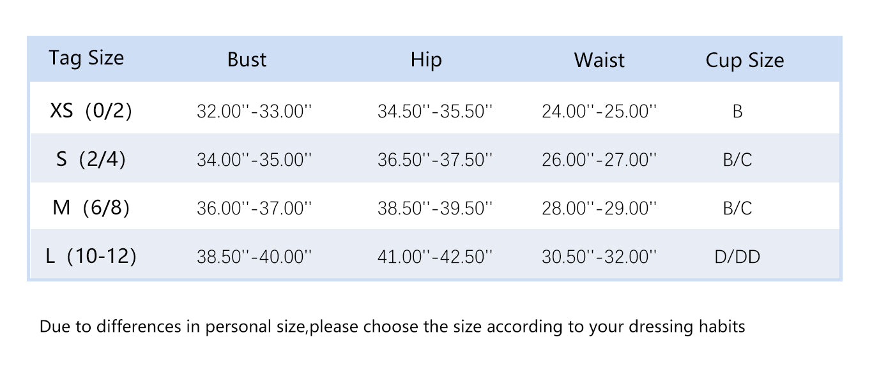Click the D/DD cup size cell
879x374 pixels.
coord(737,257)
